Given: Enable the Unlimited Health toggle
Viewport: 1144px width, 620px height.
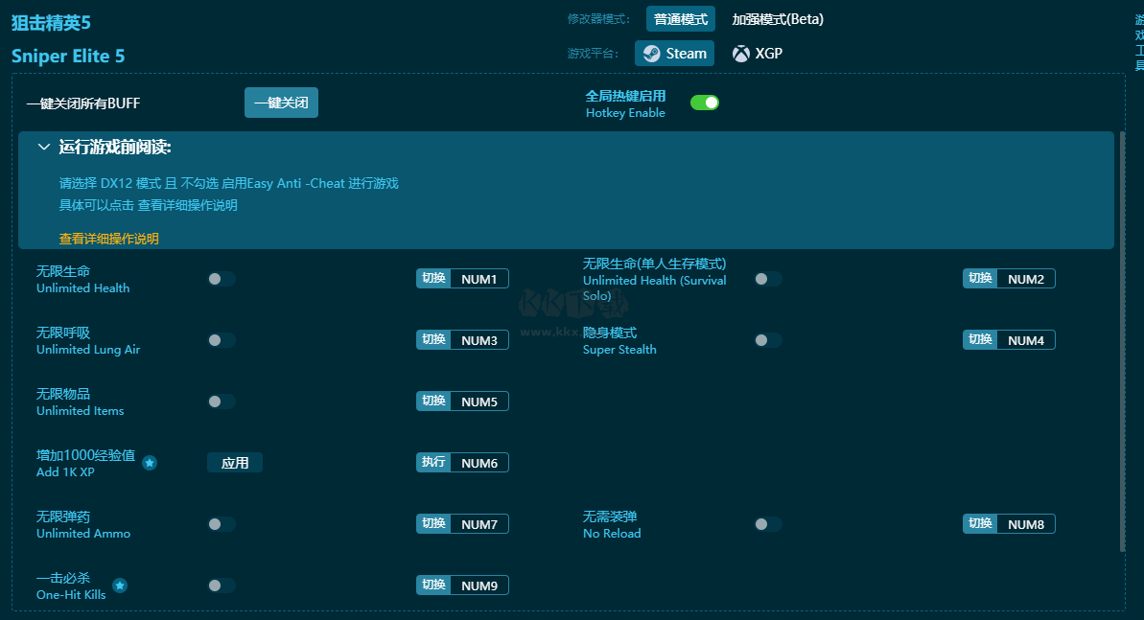Looking at the screenshot, I should tap(222, 280).
